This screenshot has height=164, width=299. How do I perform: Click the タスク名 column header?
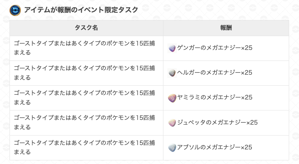click(x=86, y=28)
